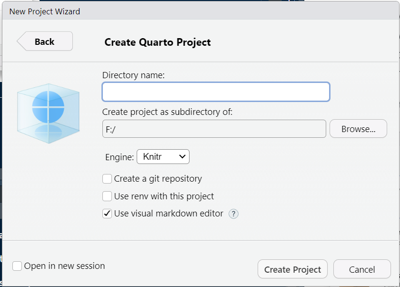Click the subdirectory path field showing F:/
The width and height of the screenshot is (400, 287).
click(x=214, y=129)
